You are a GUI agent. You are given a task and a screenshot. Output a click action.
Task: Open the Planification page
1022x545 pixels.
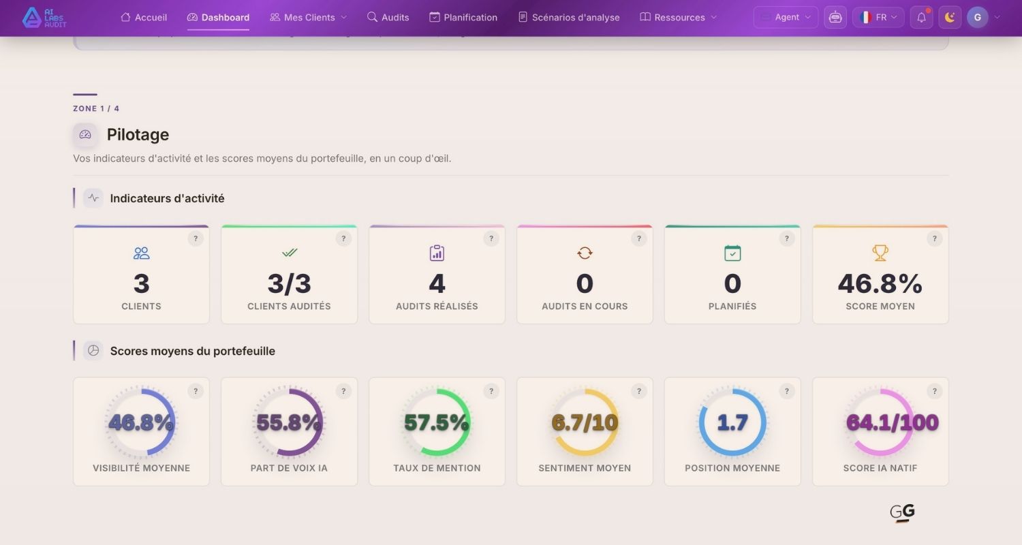(x=463, y=17)
